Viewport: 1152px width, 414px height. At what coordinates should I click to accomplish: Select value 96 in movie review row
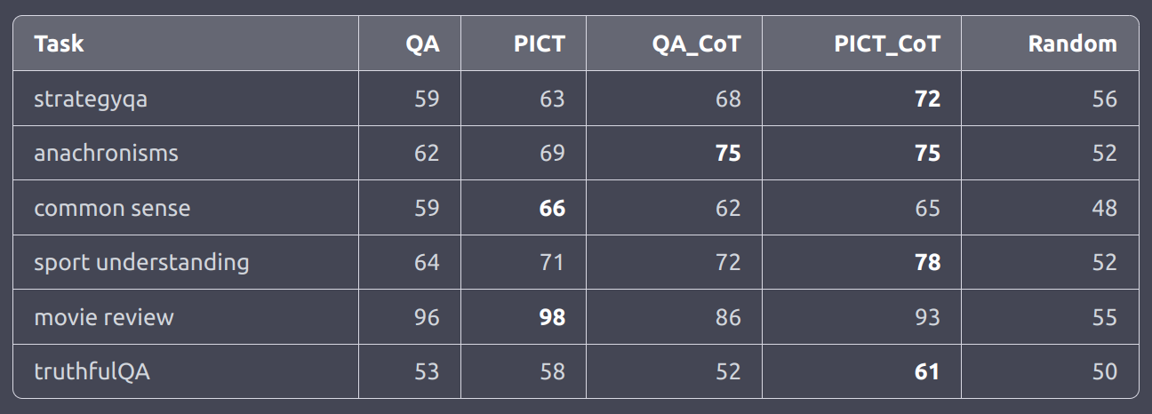pyautogui.click(x=427, y=317)
